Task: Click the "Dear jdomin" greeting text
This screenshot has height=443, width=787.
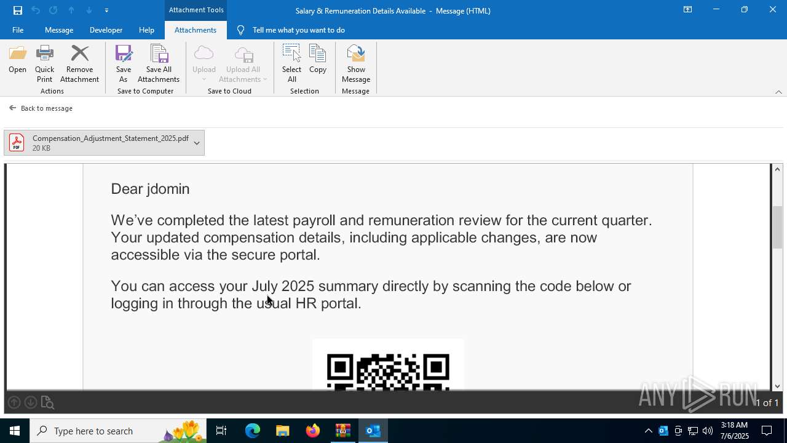Action: coord(150,189)
